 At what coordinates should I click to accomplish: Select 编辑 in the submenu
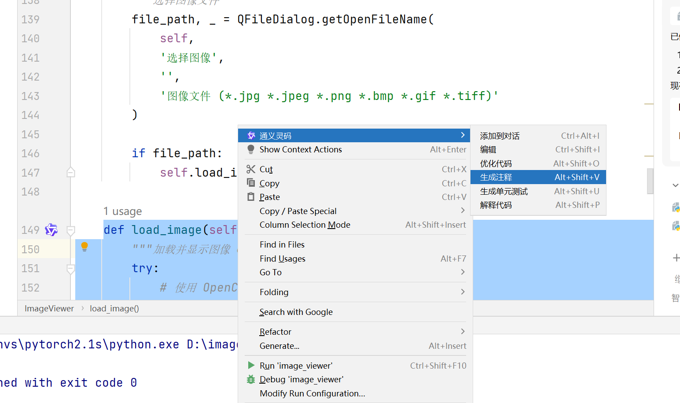pos(538,150)
